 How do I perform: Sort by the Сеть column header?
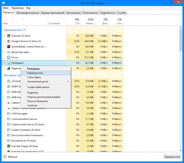(116, 22)
